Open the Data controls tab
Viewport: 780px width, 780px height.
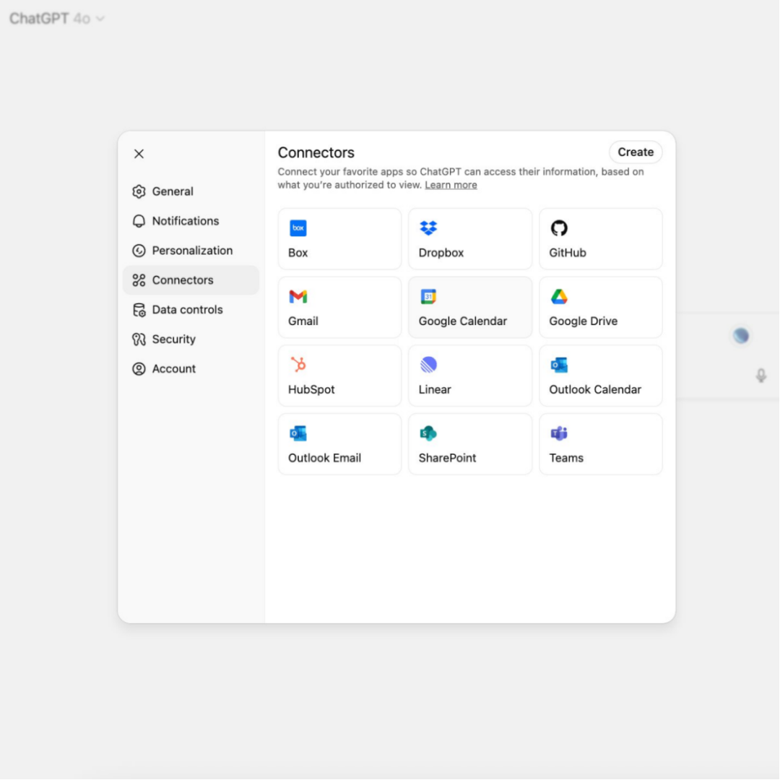pos(191,309)
